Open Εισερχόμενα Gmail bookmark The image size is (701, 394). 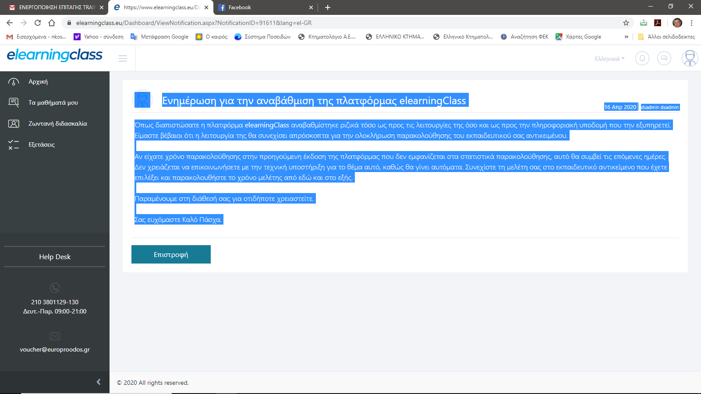click(37, 37)
